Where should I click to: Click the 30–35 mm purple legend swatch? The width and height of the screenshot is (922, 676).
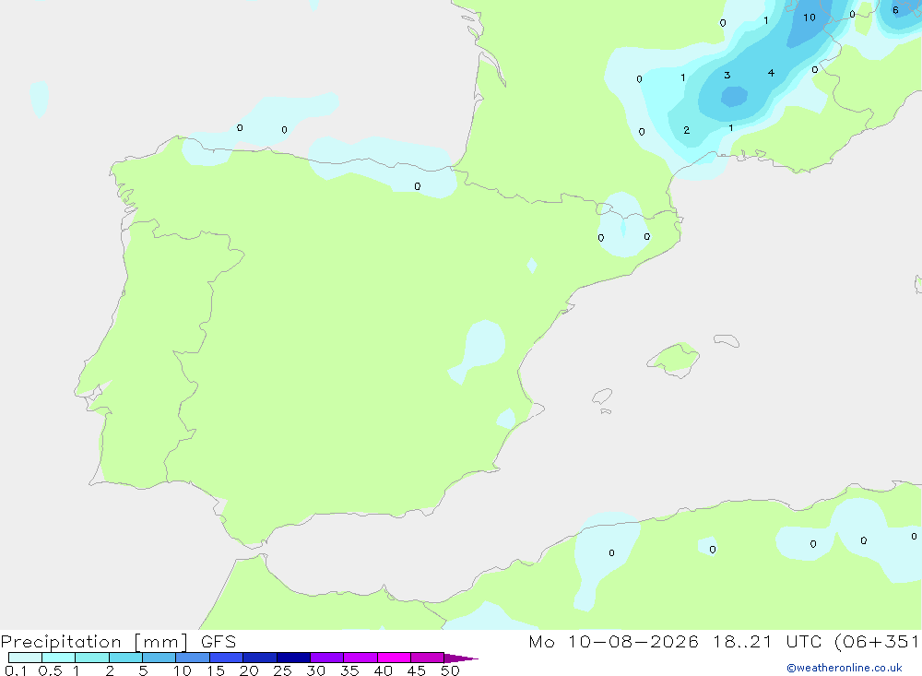[x=327, y=658]
